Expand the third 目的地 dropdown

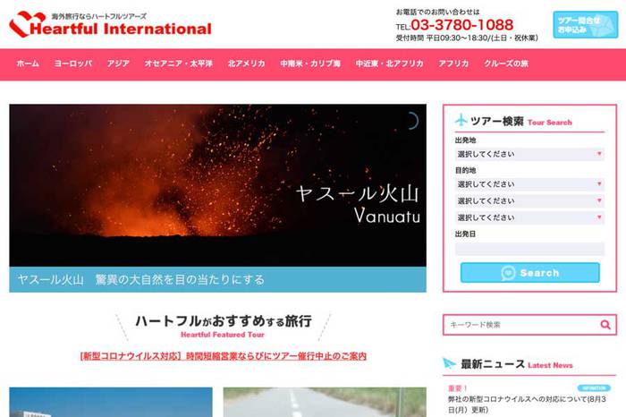(x=529, y=217)
